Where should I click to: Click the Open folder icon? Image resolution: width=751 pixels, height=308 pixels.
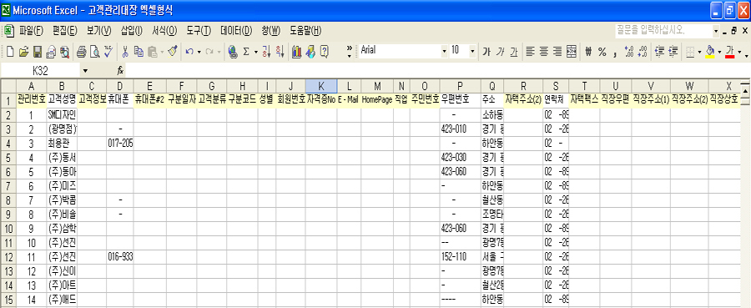[x=24, y=51]
